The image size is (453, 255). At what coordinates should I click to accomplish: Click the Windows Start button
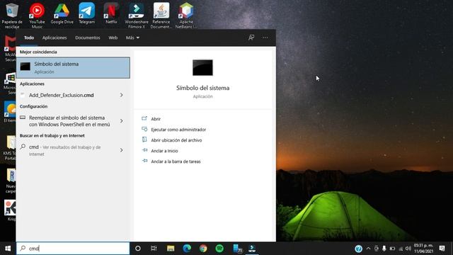pos(8,249)
